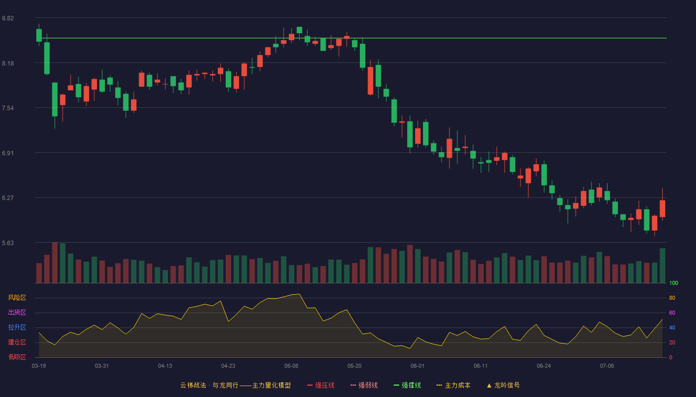Click the 05-08 date axis label
696x397 pixels.
291,366
